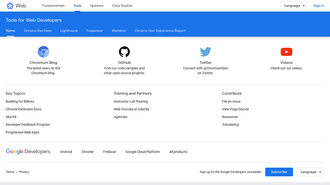Switch to the Lighthouse tab
This screenshot has height=185, width=330.
[x=69, y=31]
